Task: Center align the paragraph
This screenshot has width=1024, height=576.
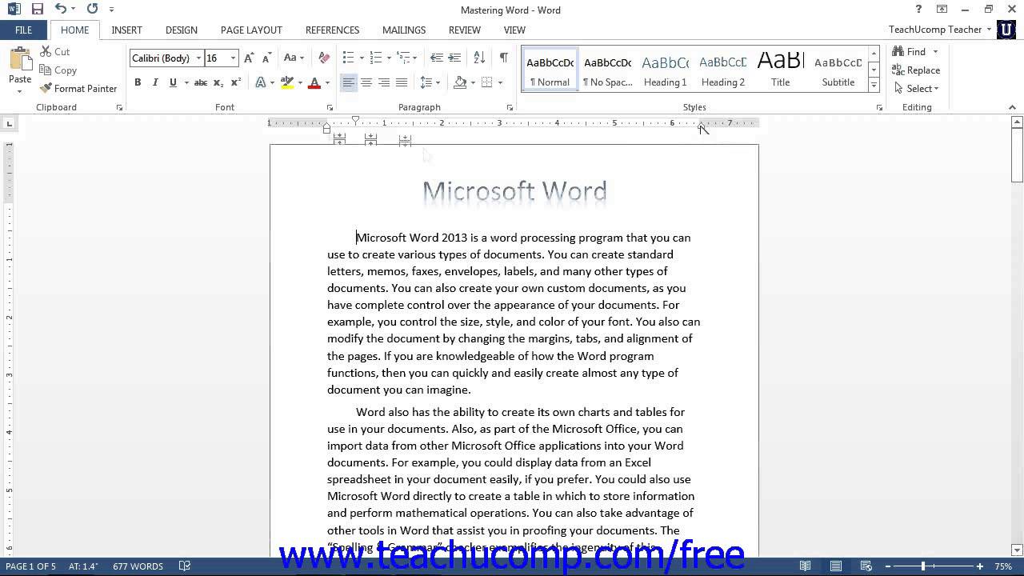Action: point(366,82)
